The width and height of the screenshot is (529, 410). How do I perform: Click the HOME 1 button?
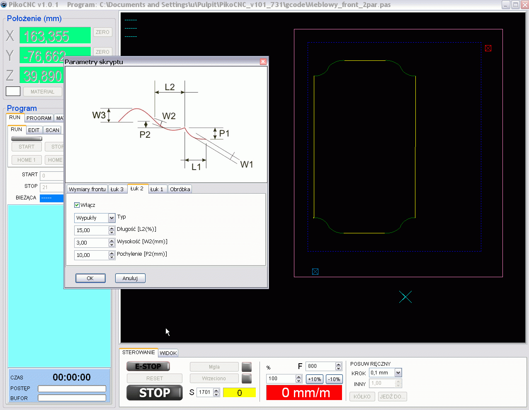point(27,160)
